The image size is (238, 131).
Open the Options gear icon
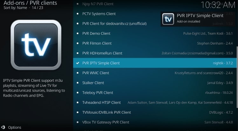pos(3,128)
